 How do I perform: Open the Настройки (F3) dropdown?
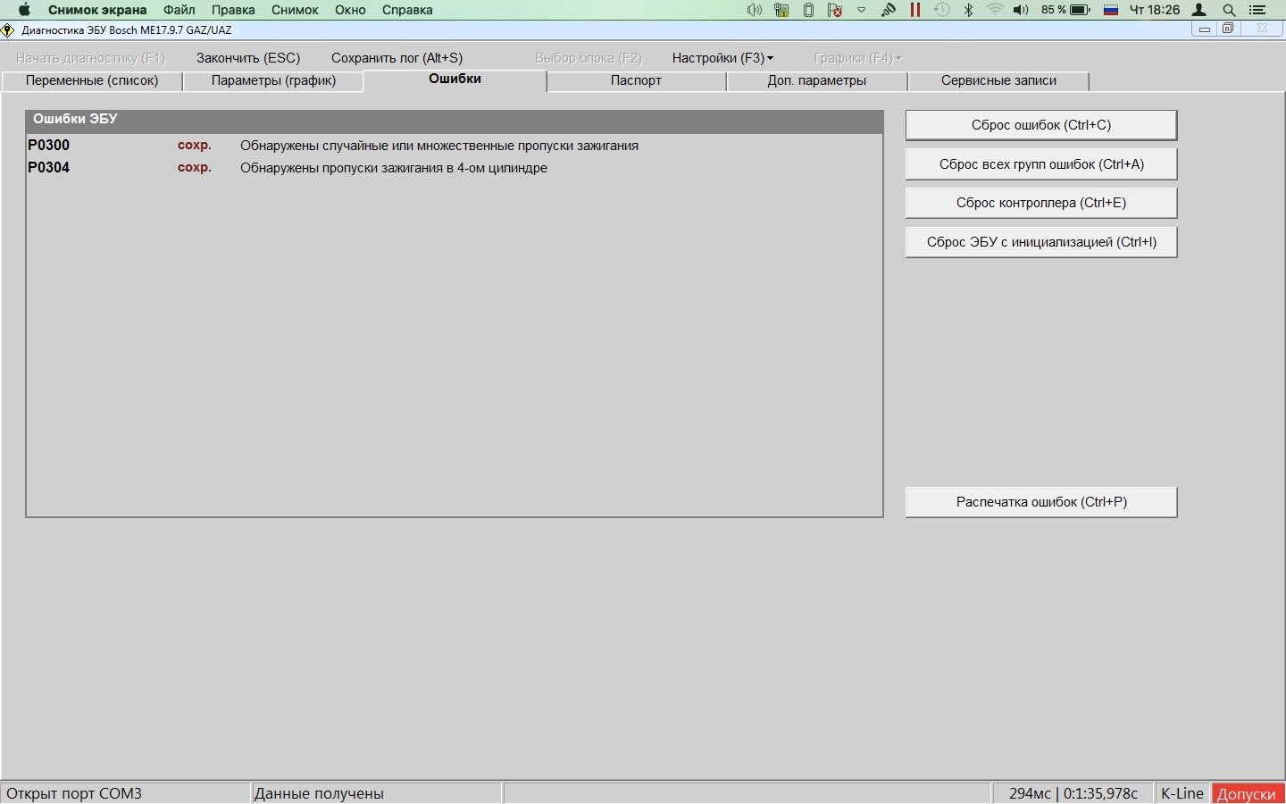[x=722, y=58]
